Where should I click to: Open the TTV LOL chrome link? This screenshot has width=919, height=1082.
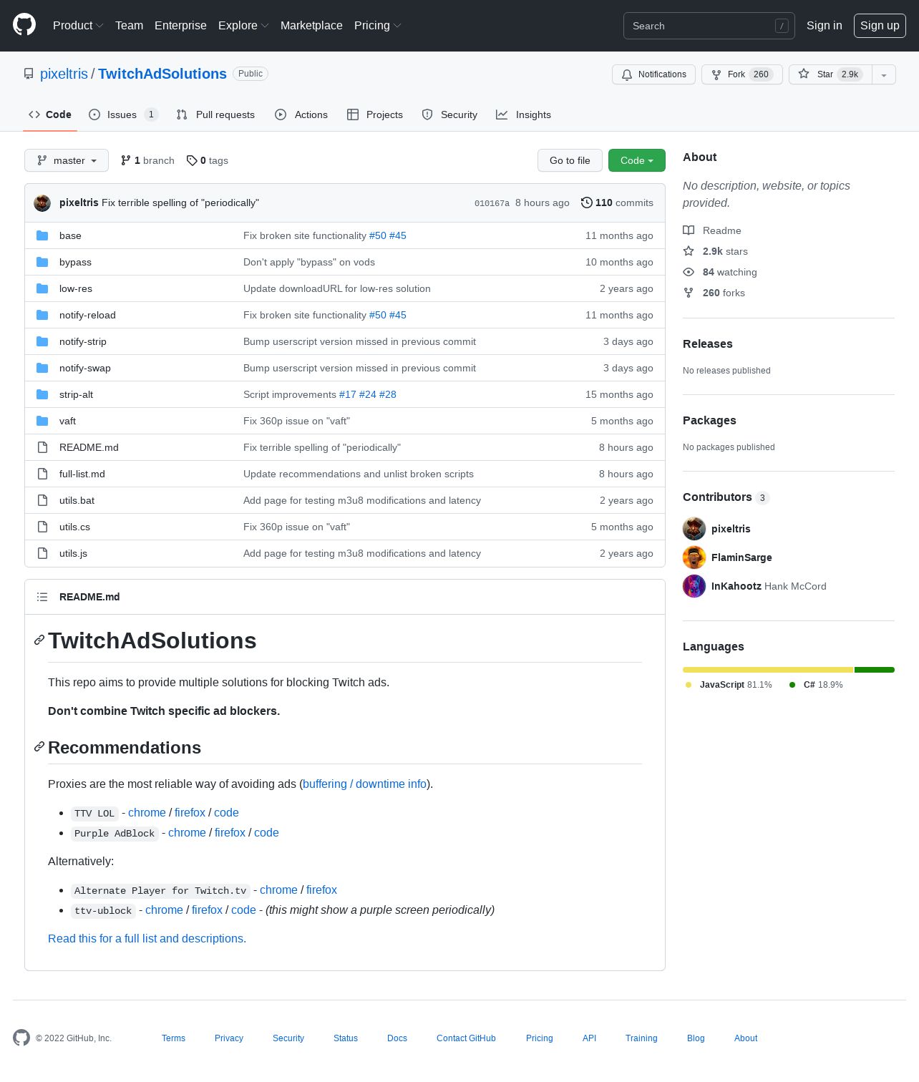(x=147, y=812)
